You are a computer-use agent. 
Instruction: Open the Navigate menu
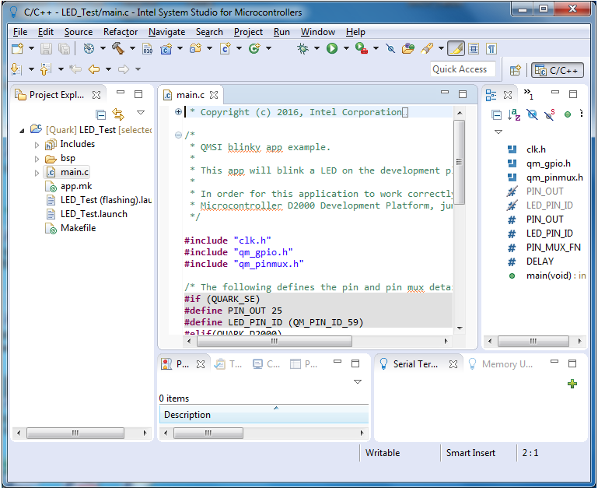[x=166, y=32]
